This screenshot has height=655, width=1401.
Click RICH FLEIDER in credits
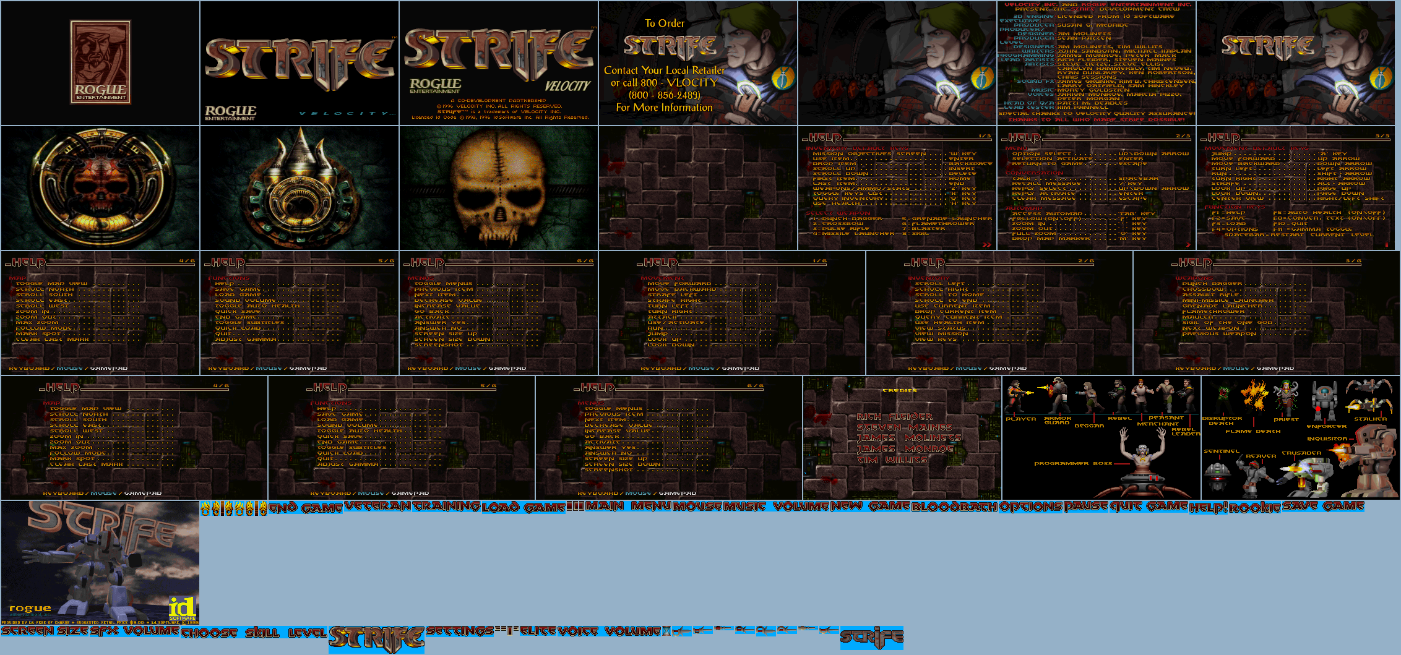pos(894,417)
